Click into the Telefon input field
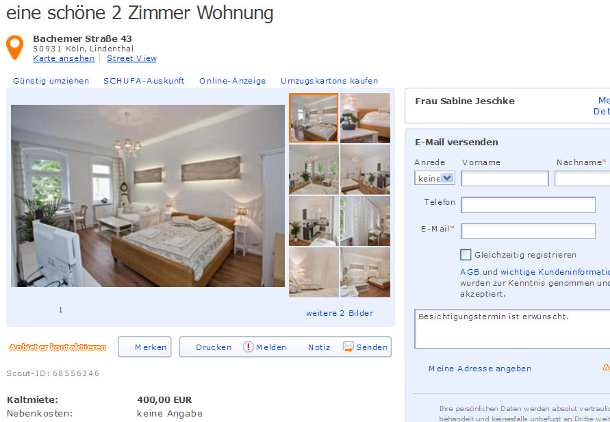This screenshot has width=610, height=422. pyautogui.click(x=528, y=205)
